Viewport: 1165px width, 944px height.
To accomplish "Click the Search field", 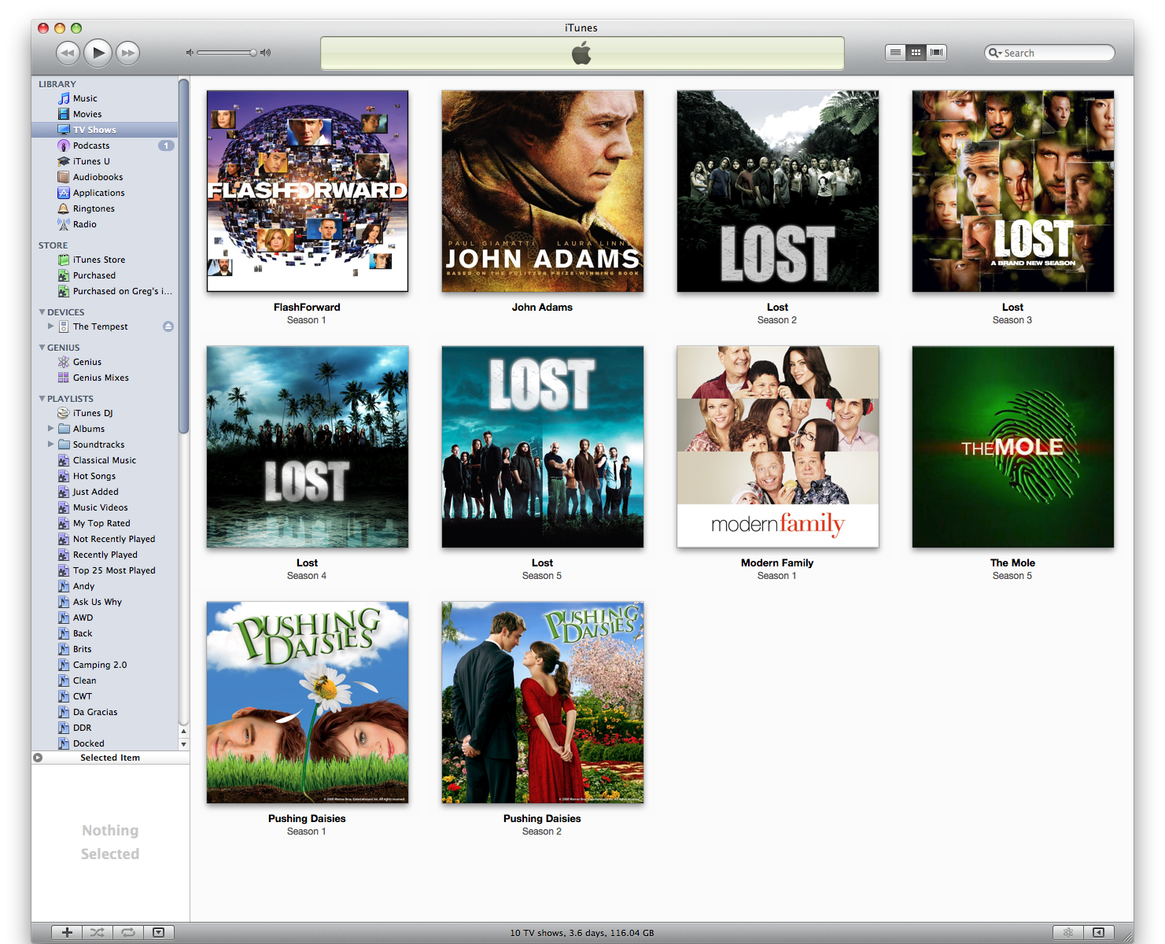I will 1049,53.
